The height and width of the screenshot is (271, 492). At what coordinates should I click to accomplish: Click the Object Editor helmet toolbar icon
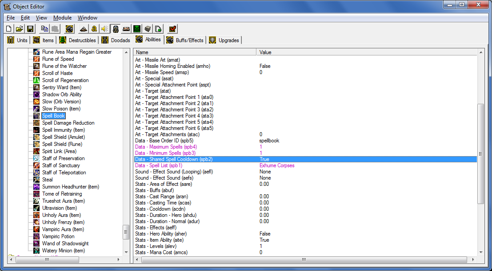click(x=116, y=29)
